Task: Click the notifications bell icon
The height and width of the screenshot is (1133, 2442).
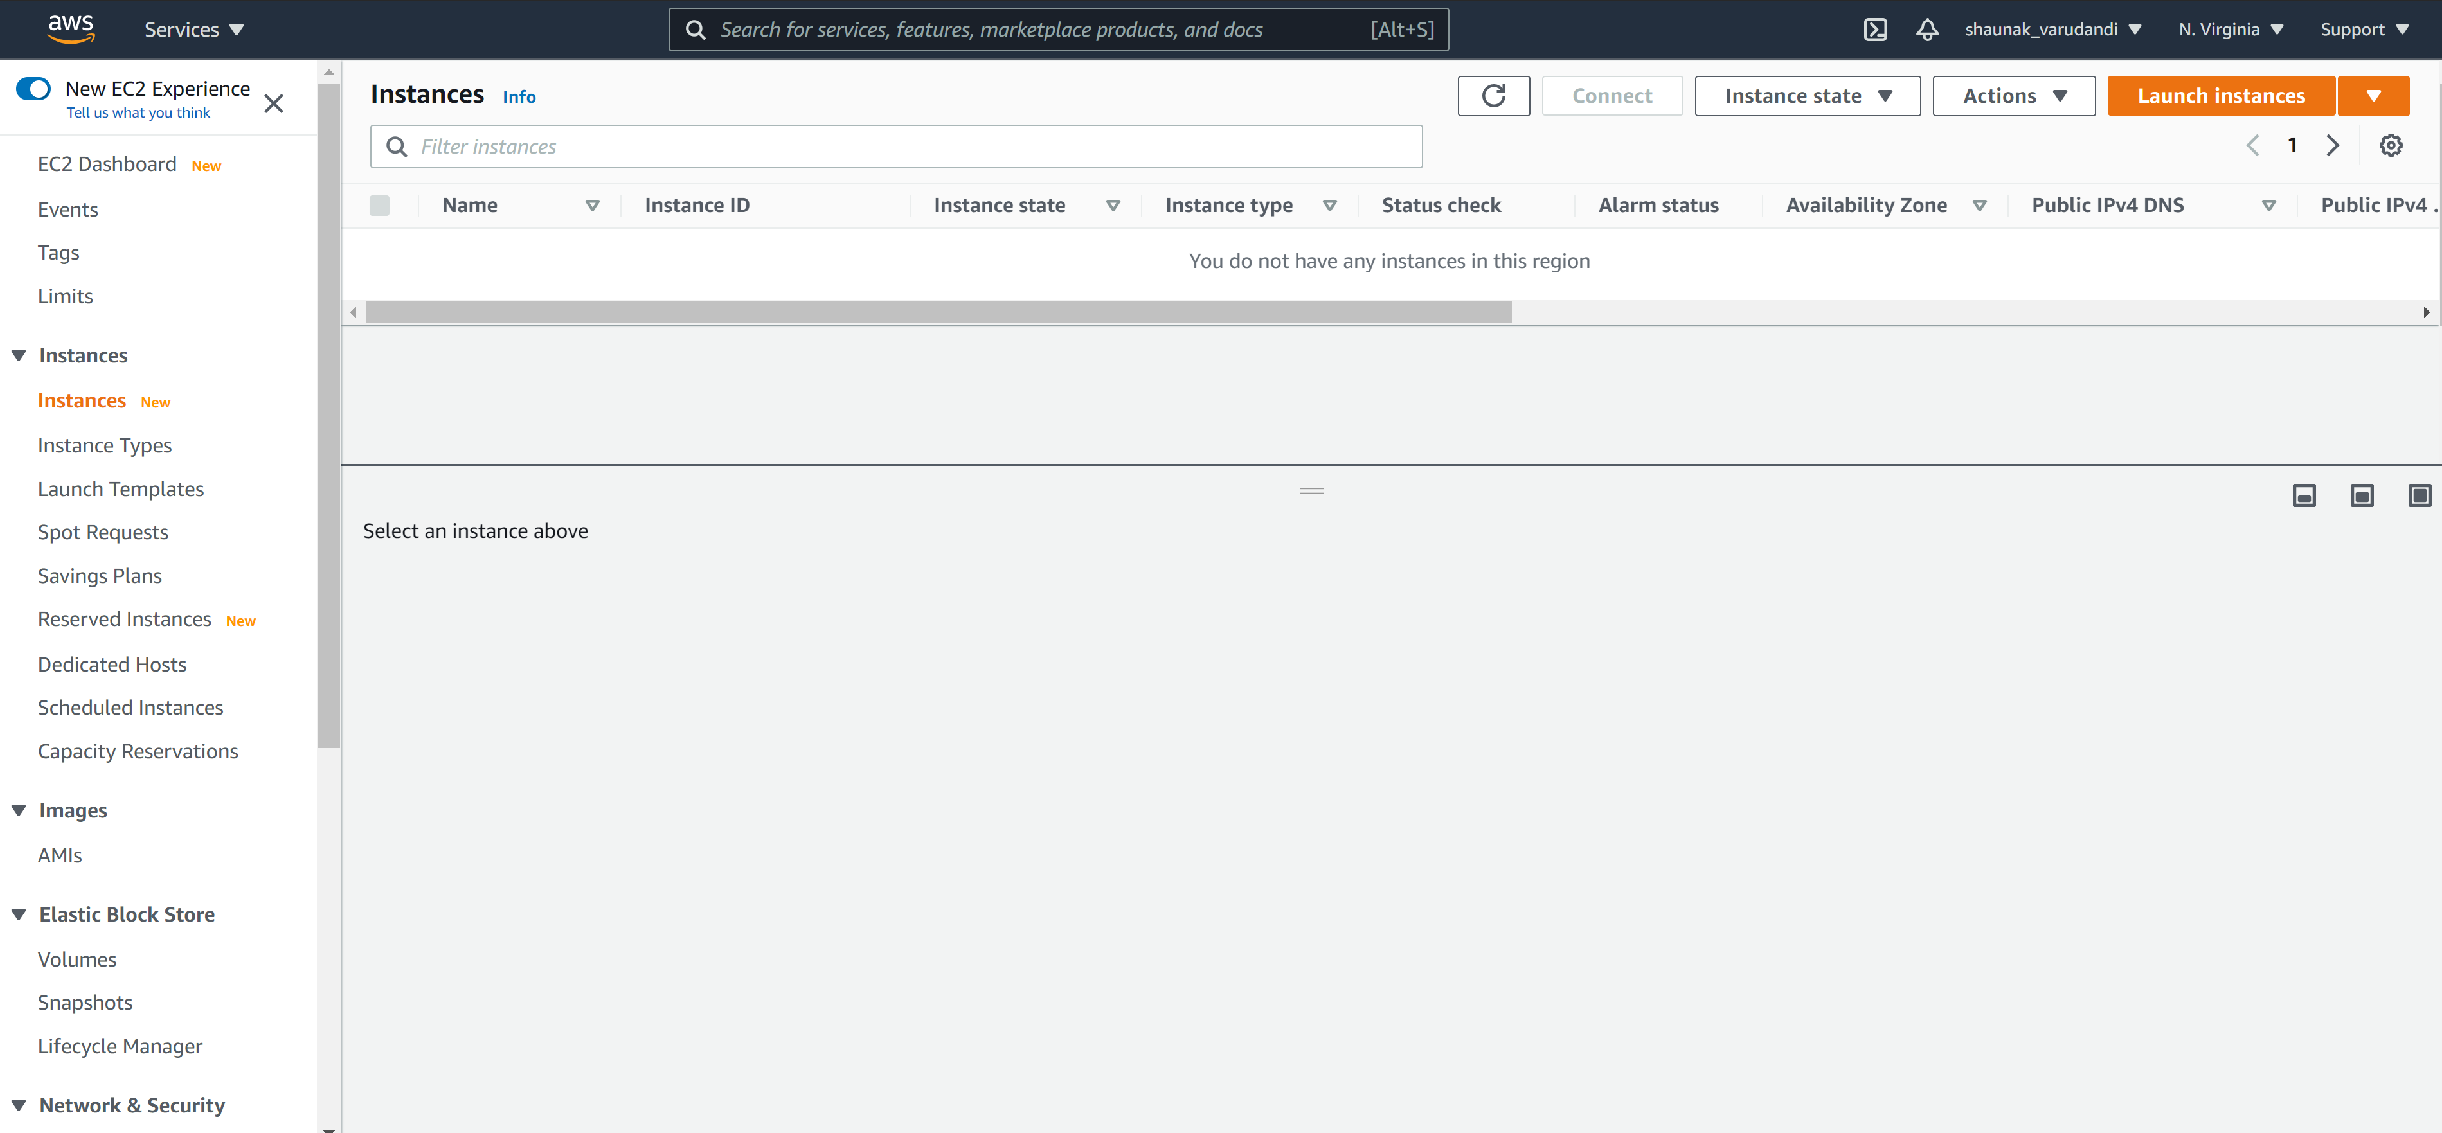Action: pyautogui.click(x=1926, y=30)
